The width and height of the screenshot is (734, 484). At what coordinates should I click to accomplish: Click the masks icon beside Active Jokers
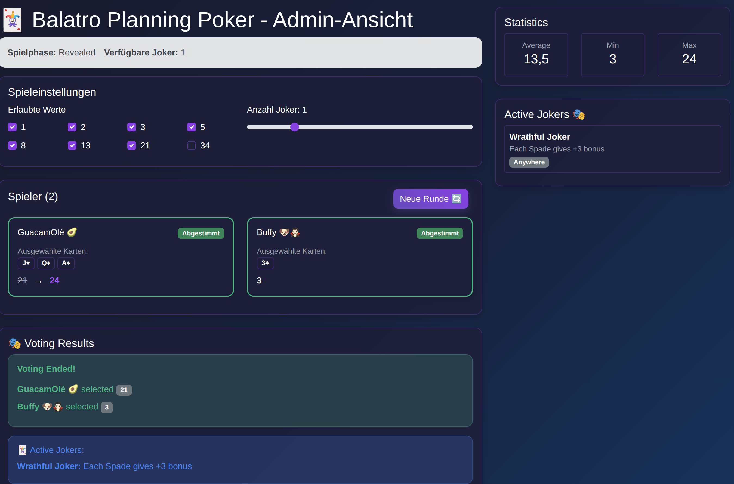click(579, 114)
